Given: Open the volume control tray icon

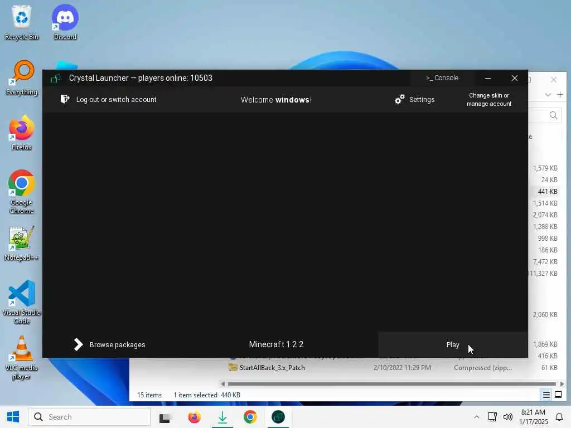Looking at the screenshot, I should (507, 417).
